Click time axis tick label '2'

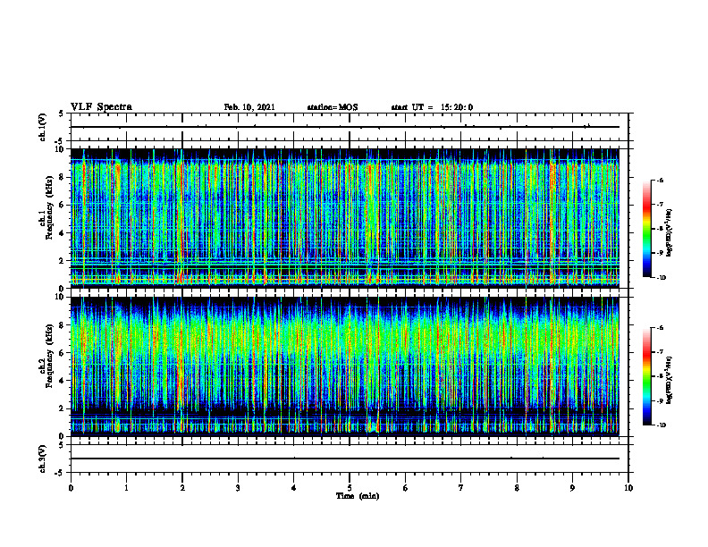pyautogui.click(x=182, y=488)
